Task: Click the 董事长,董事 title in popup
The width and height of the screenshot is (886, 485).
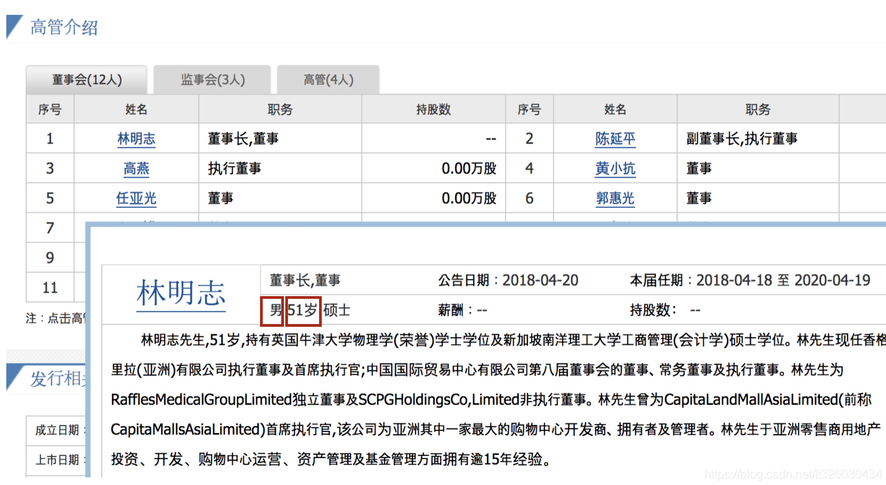Action: pyautogui.click(x=305, y=280)
